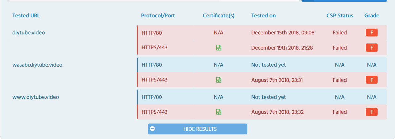Click F grade badge for wasabi.diytube.video HTTPS
This screenshot has width=395, height=139.
[372, 80]
